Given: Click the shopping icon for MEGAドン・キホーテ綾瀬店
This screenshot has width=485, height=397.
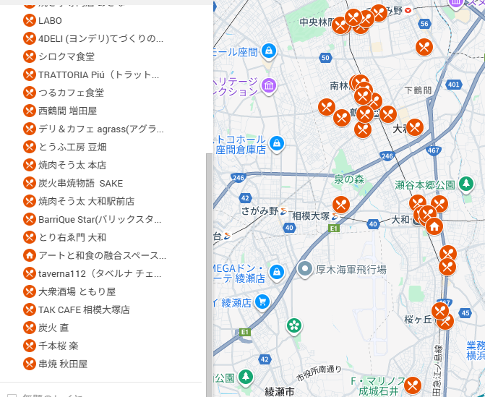Looking at the screenshot, I should (277, 273).
